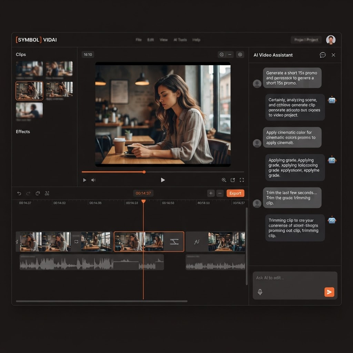Undo the last edit in timeline toolbar
The image size is (353, 353).
point(19,193)
